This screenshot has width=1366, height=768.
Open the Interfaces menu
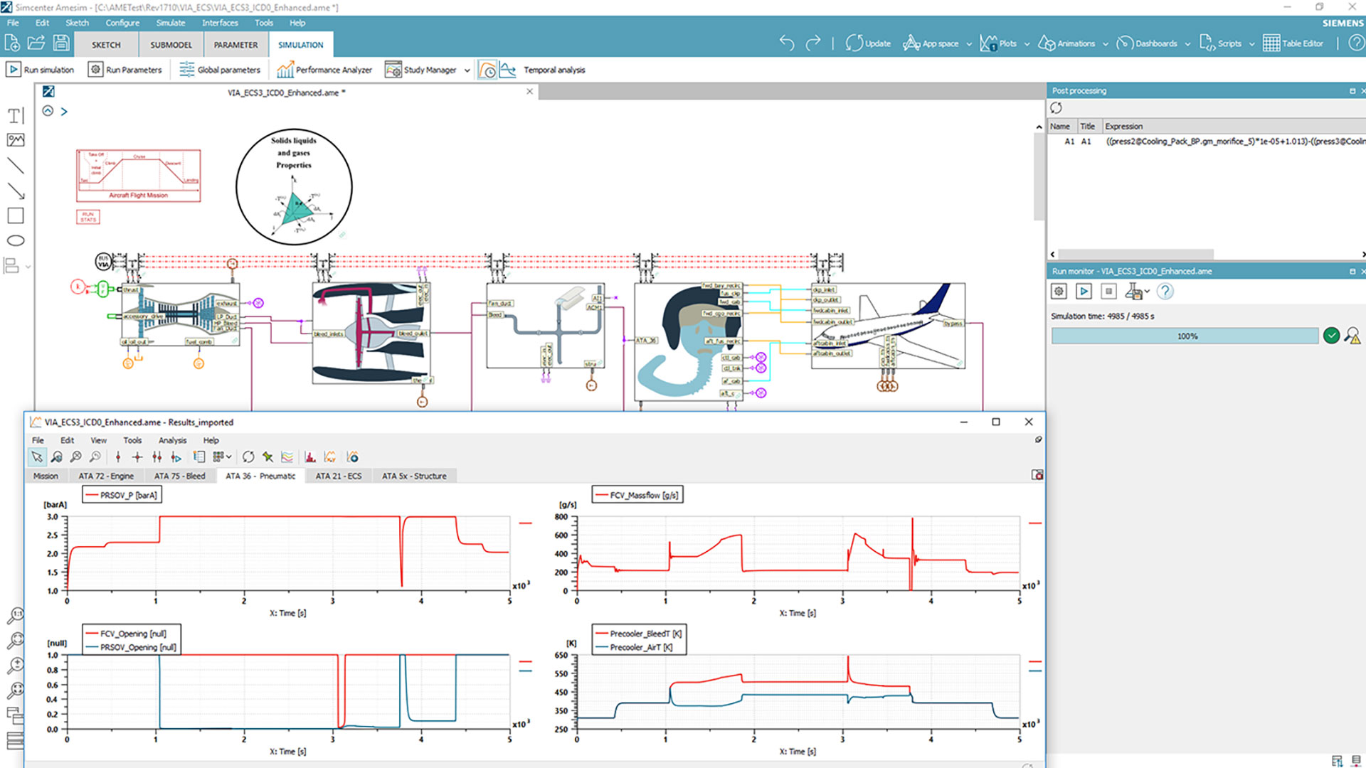[220, 23]
